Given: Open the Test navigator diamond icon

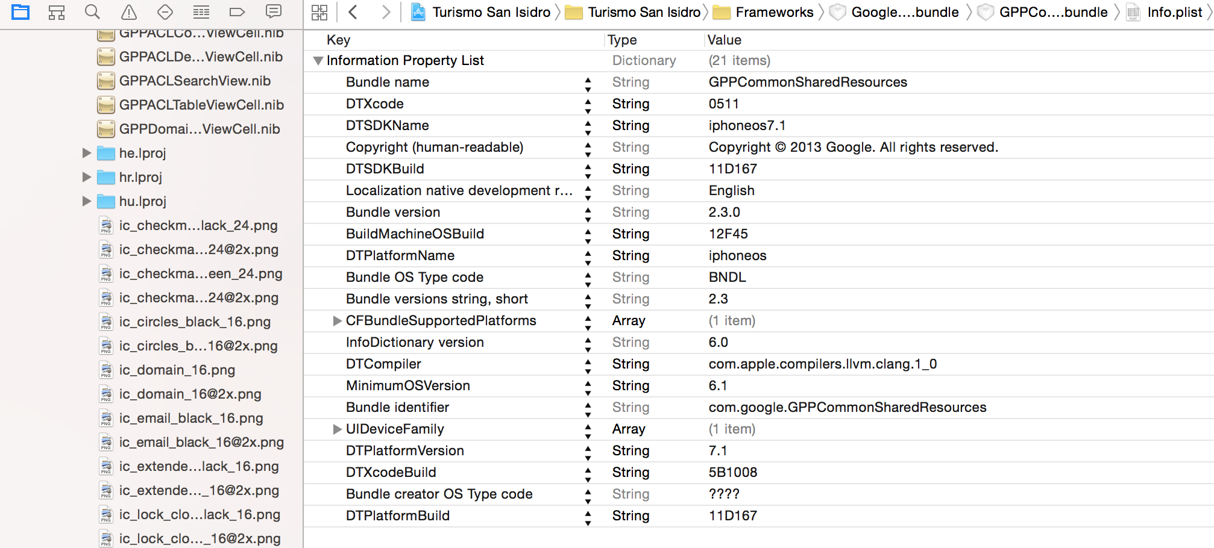Looking at the screenshot, I should (165, 12).
